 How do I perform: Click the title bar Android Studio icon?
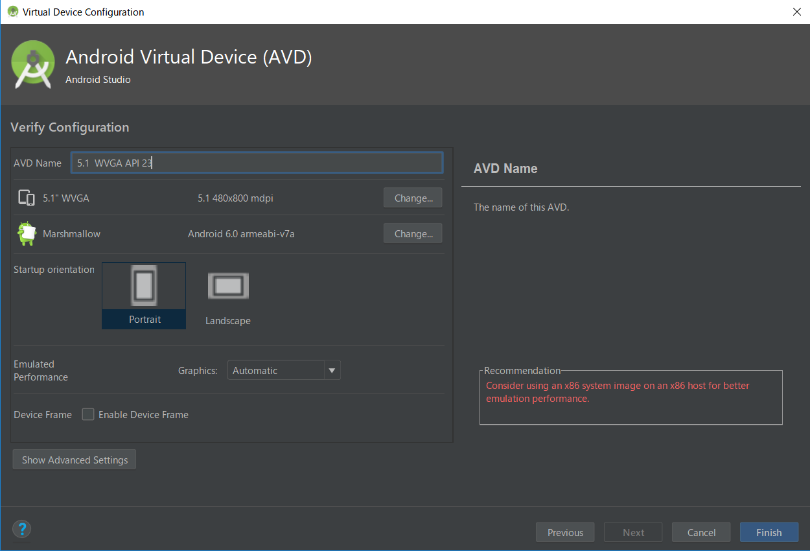point(12,12)
